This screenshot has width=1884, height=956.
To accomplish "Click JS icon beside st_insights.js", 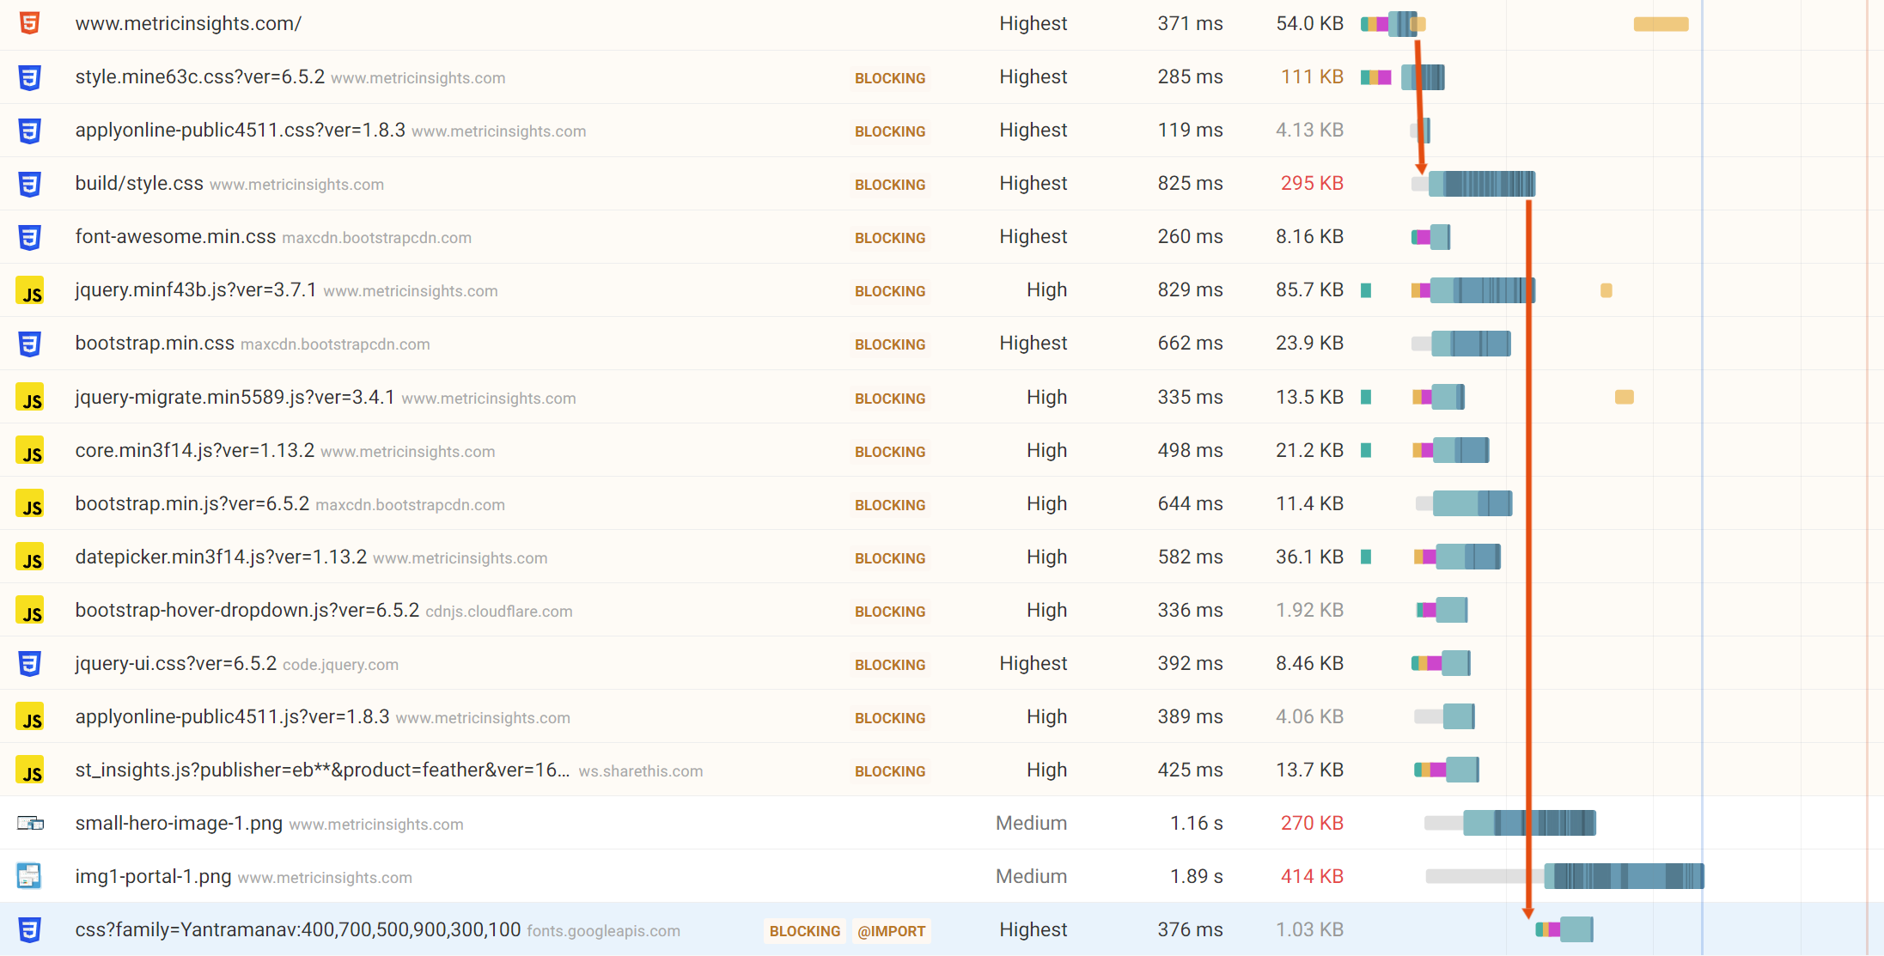I will pos(30,770).
